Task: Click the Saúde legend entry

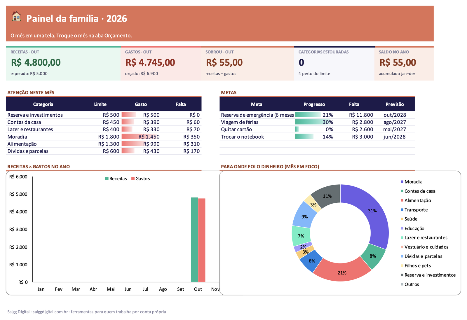Action: point(409,219)
